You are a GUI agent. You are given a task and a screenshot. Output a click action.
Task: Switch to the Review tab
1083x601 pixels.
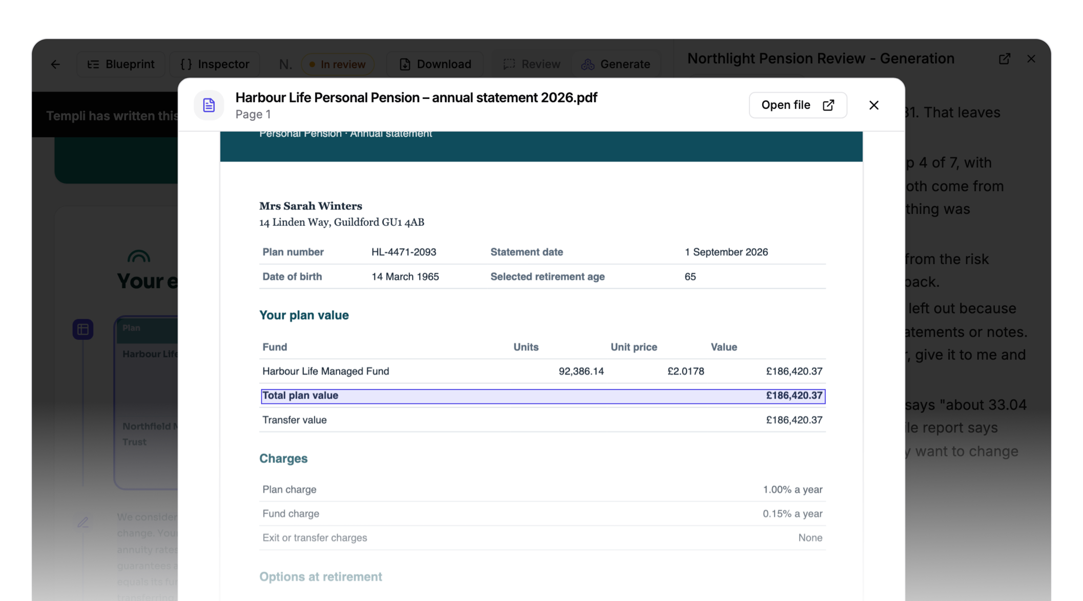coord(531,65)
